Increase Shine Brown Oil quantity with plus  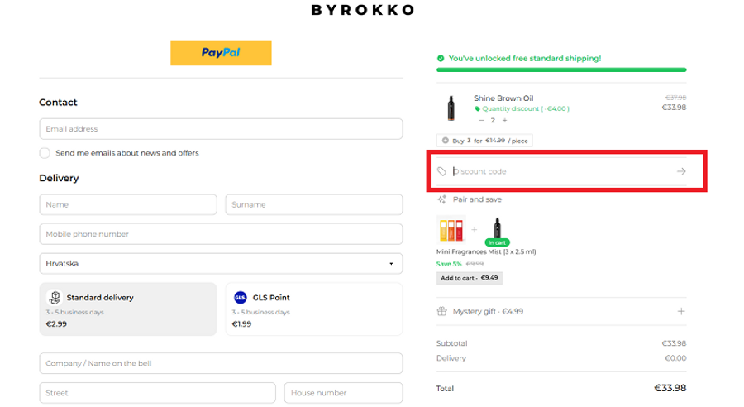[504, 121]
